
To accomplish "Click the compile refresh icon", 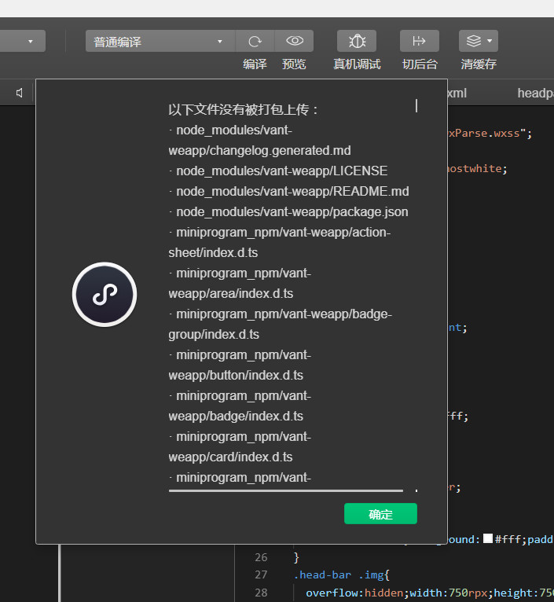I will pos(255,41).
